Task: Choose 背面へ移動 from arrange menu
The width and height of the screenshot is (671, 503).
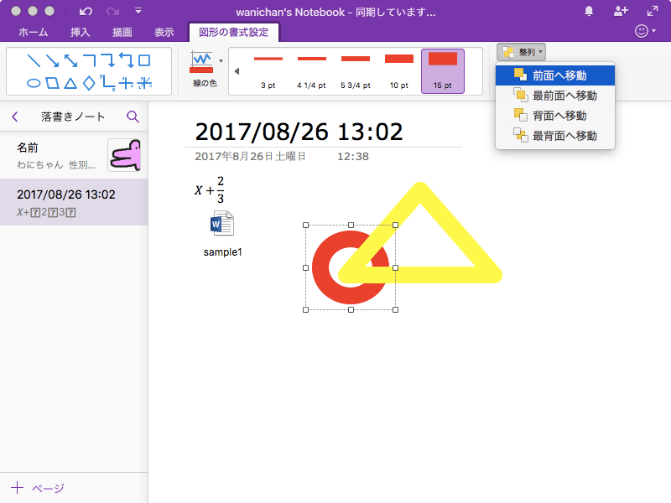Action: 555,116
